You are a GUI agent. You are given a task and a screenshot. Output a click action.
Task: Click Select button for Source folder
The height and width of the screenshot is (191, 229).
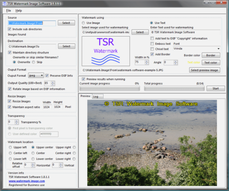coord(66,23)
